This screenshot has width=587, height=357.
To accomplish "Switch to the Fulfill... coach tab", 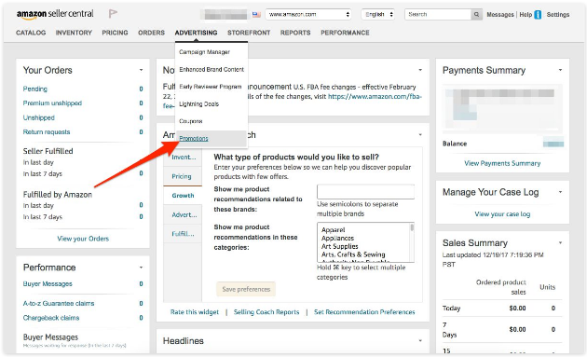I will 183,234.
